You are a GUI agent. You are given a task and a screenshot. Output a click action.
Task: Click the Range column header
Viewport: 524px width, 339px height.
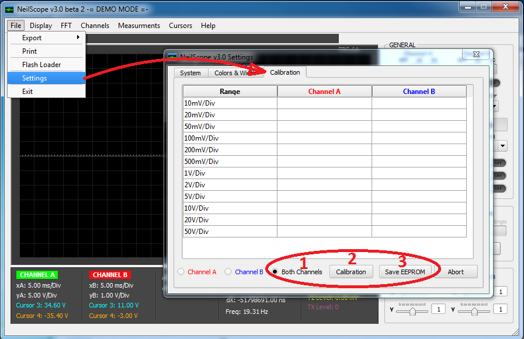[x=230, y=92]
